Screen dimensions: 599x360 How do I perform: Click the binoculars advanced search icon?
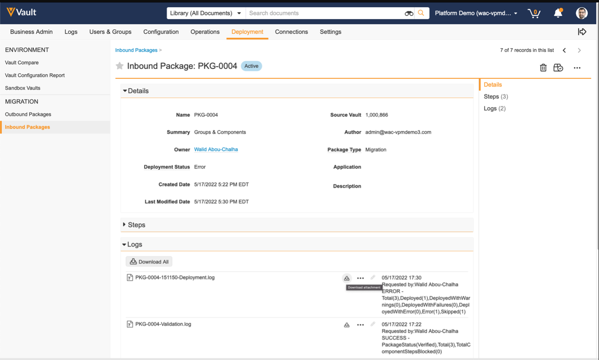click(x=409, y=13)
